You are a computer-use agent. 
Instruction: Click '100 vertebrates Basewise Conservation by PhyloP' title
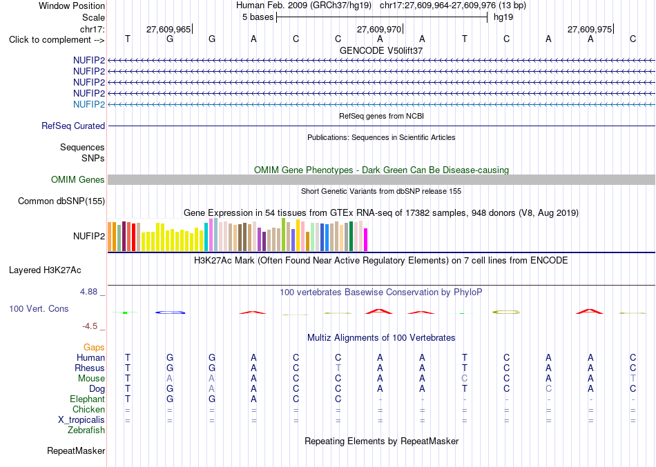pos(381,292)
